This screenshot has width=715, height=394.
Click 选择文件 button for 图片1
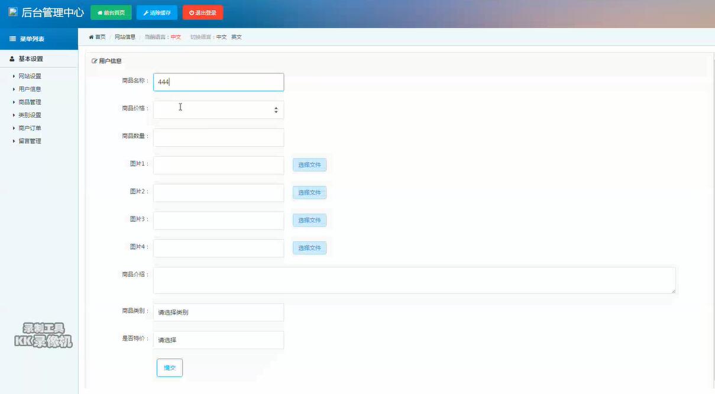[x=309, y=165]
